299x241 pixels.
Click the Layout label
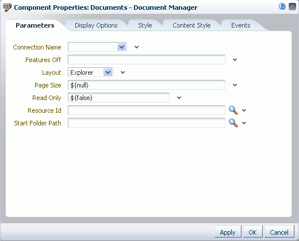pos(52,72)
